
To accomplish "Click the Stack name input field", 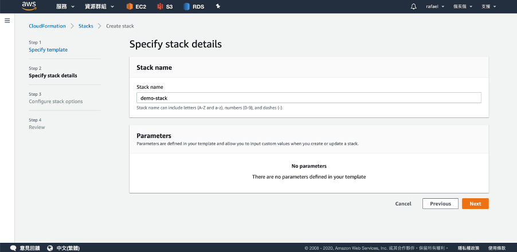I will click(308, 98).
